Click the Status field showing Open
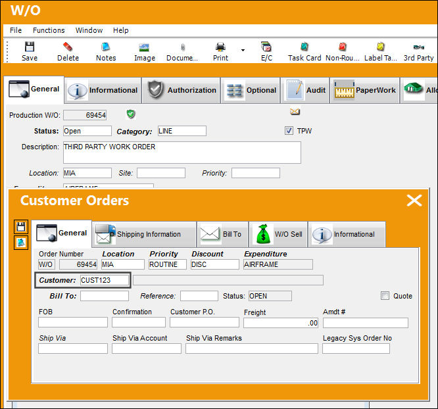 (87, 131)
